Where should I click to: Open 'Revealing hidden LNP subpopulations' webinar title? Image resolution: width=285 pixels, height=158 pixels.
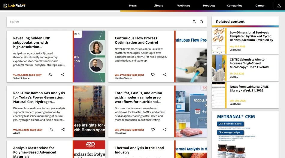tap(32, 42)
